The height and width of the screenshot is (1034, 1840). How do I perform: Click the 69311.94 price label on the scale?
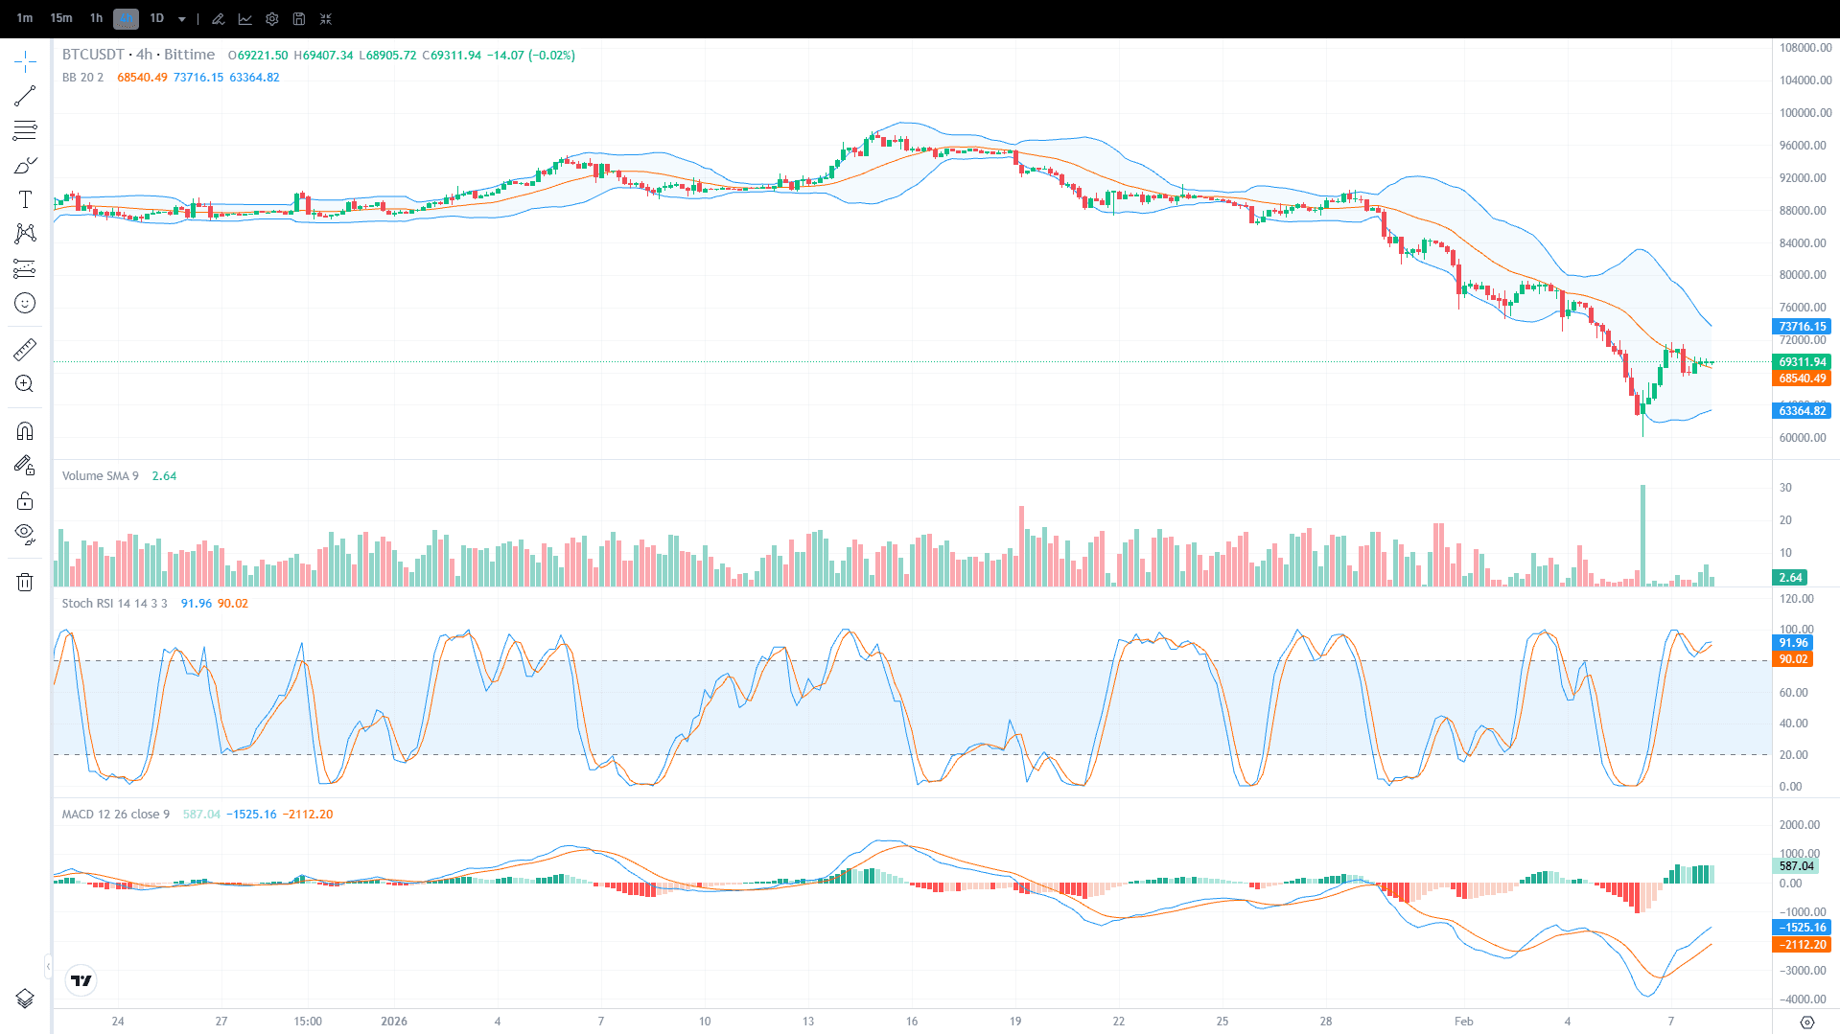[x=1802, y=362]
